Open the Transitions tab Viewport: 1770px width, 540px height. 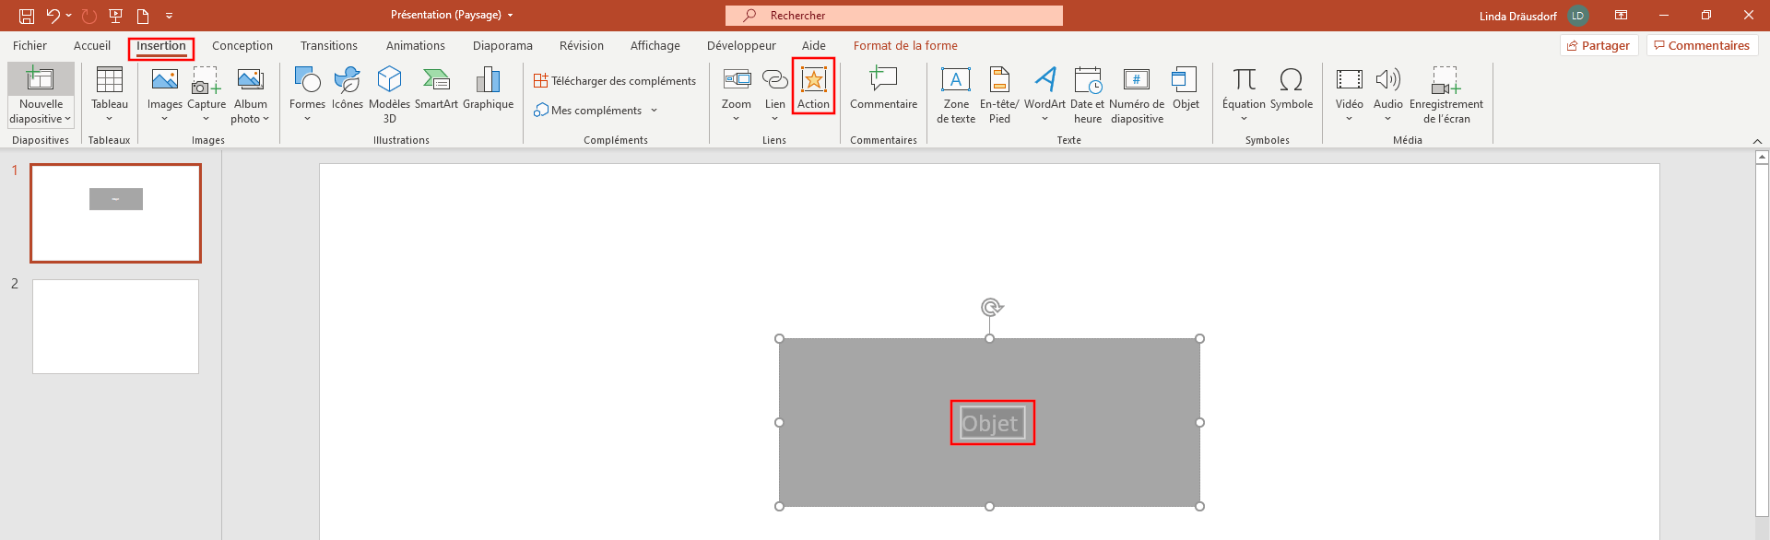pos(329,46)
